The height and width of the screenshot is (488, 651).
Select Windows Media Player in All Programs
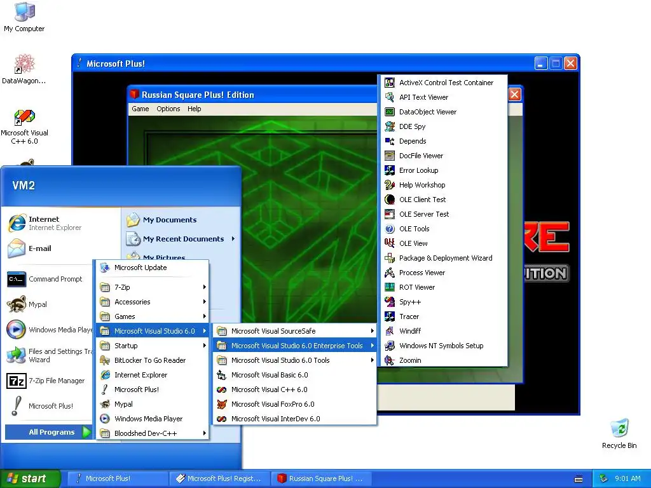pos(153,419)
